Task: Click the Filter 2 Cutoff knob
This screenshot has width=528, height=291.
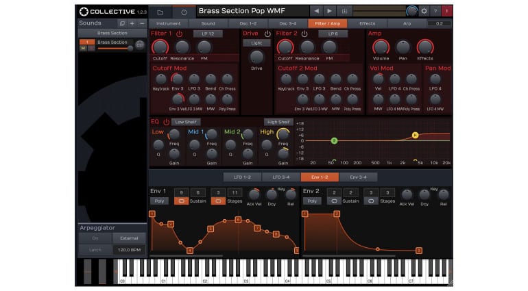Action: [x=285, y=47]
